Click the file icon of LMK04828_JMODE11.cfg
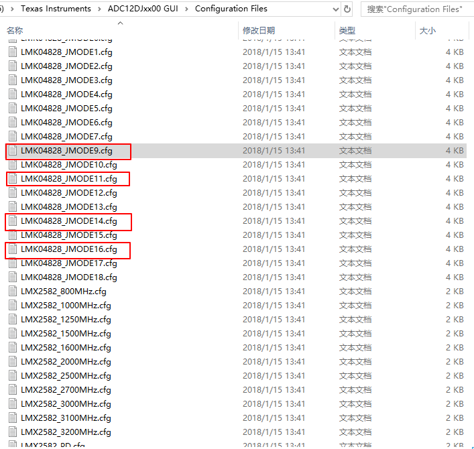This screenshot has width=474, height=449. point(13,178)
